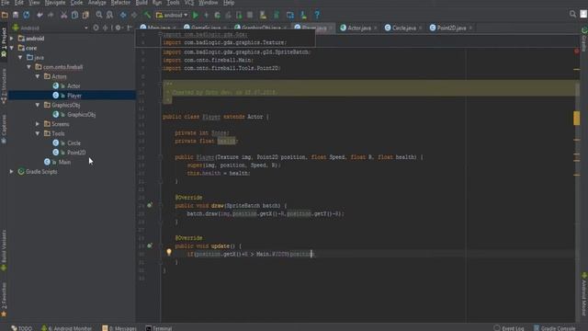The height and width of the screenshot is (331, 588).
Task: Click the SDK Manager download icon
Action: pos(303,15)
